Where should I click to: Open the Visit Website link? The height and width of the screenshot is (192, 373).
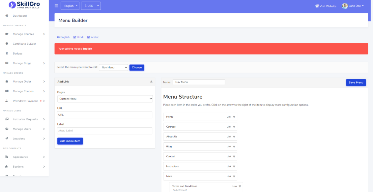tap(326, 6)
